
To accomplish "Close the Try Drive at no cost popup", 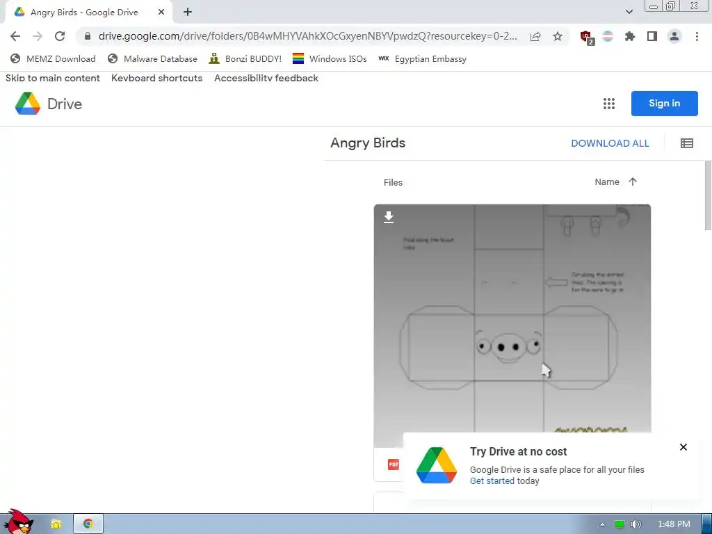I will click(x=683, y=447).
